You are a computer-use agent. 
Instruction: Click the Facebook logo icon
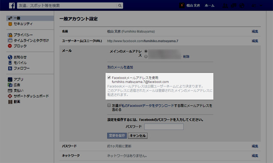pyautogui.click(x=12, y=6)
